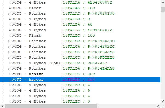Screen dimensions: 165x108
Task: Click the vertical scrollbar thumb
Action: (163, 10)
